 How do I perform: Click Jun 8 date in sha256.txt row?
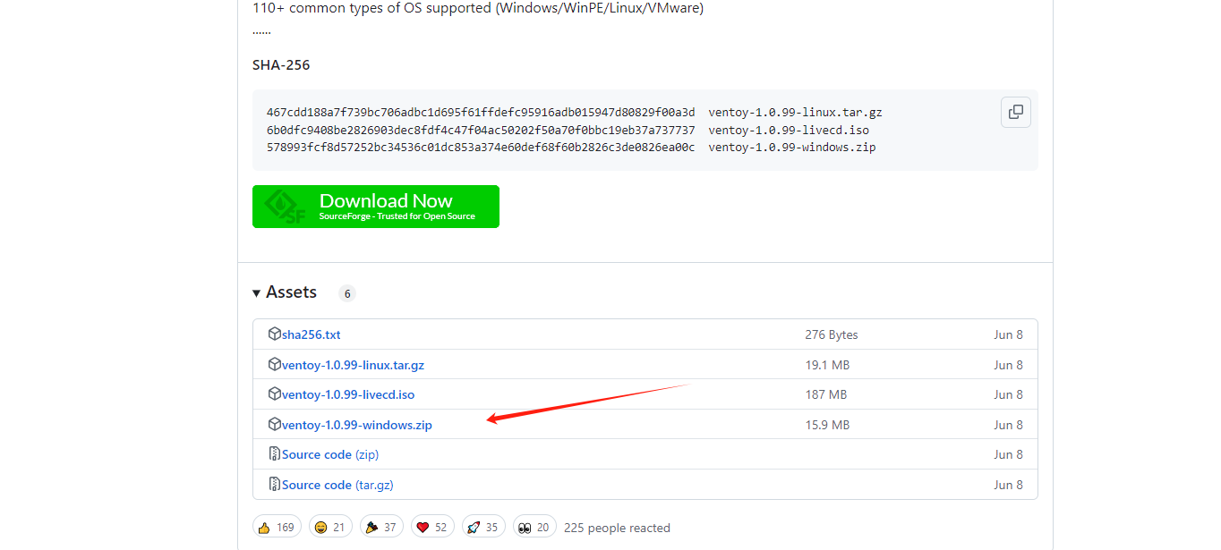[x=1008, y=334]
